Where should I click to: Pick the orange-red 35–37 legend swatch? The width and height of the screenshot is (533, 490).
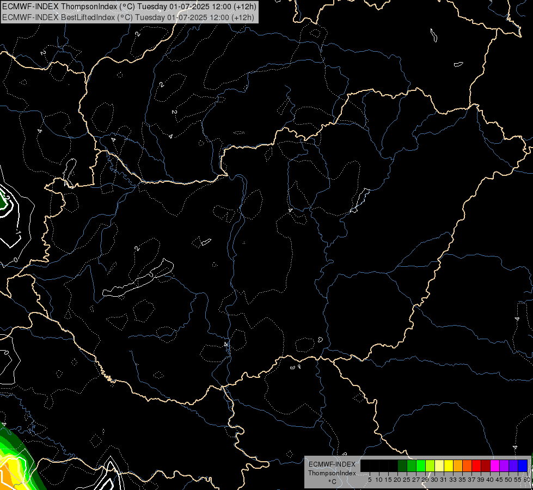pos(467,465)
